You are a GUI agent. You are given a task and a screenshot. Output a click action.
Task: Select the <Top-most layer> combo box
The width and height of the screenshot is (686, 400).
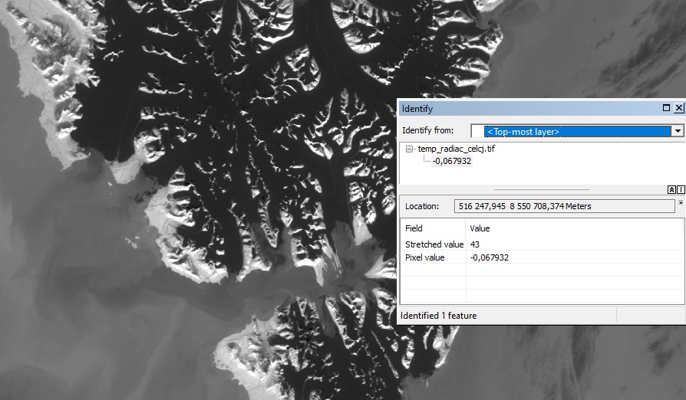(x=570, y=131)
